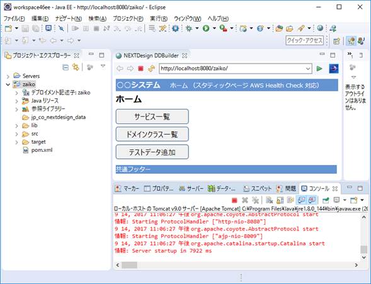The height and width of the screenshot is (284, 371).
Task: Toggle Scroll Lock in the console
Action: pos(280,200)
